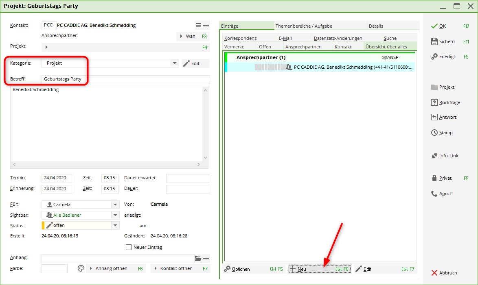
Task: Click into the Betreff text field
Action: coord(125,79)
